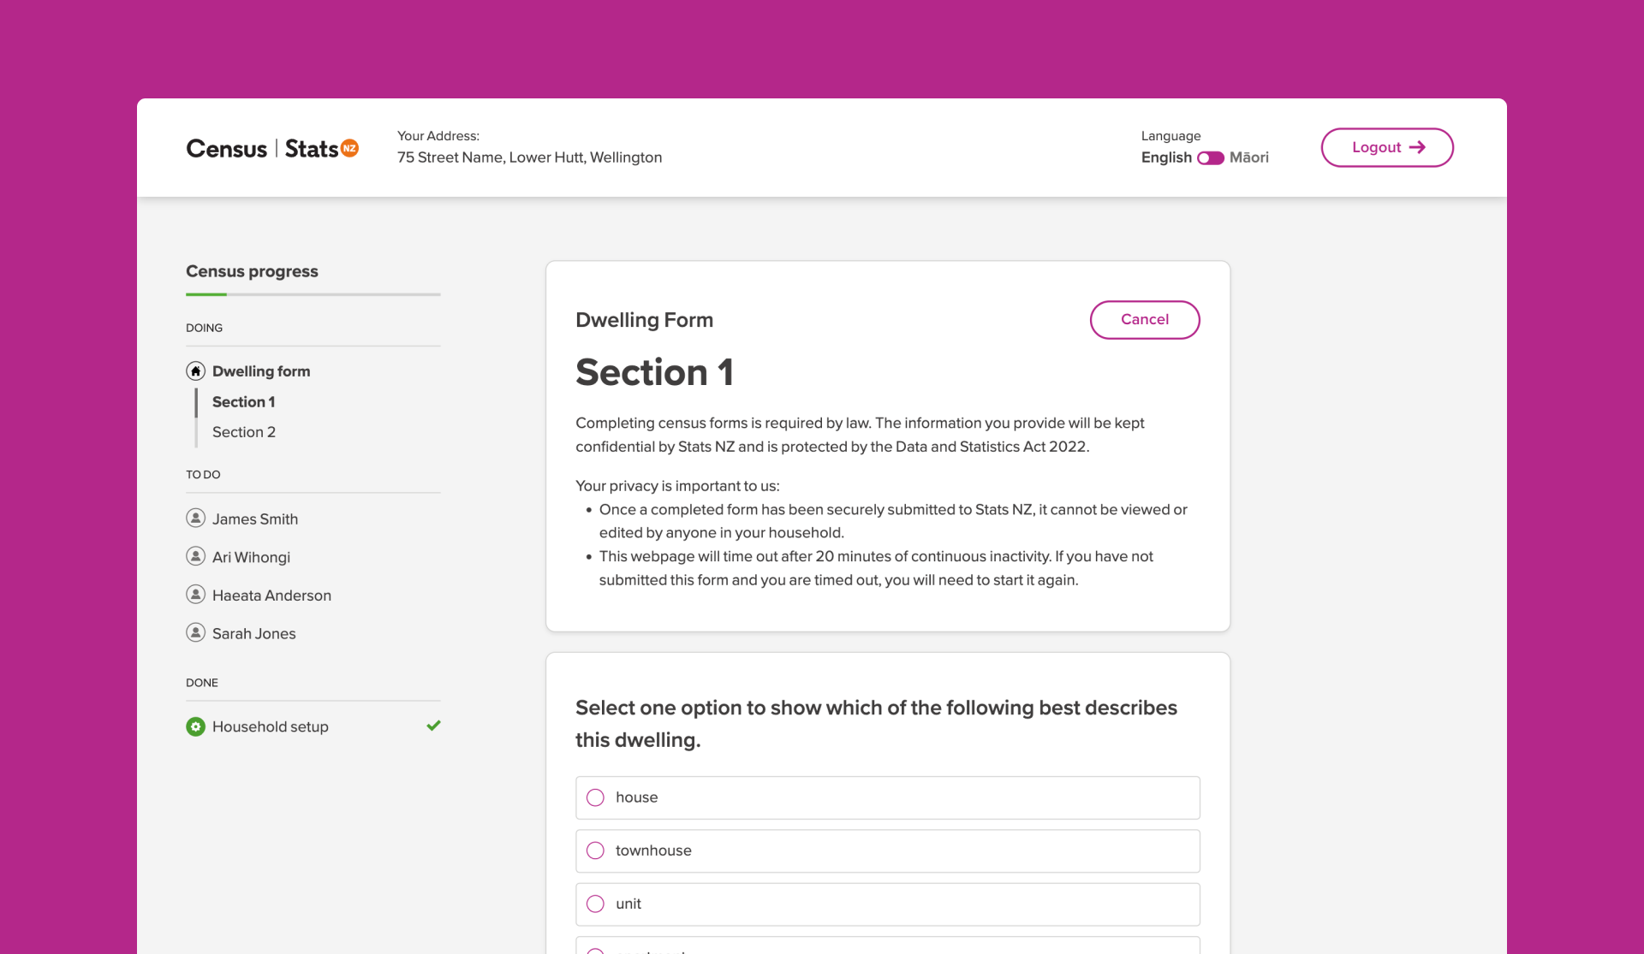Click the green checkmark next to Household setup

tap(433, 726)
